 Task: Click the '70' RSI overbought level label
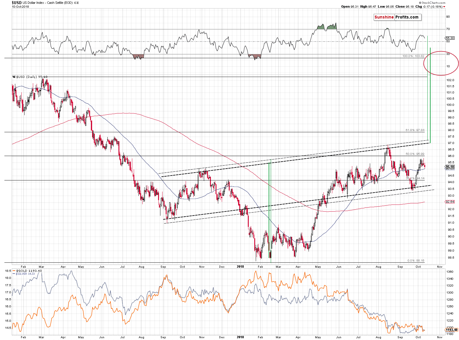[448, 29]
